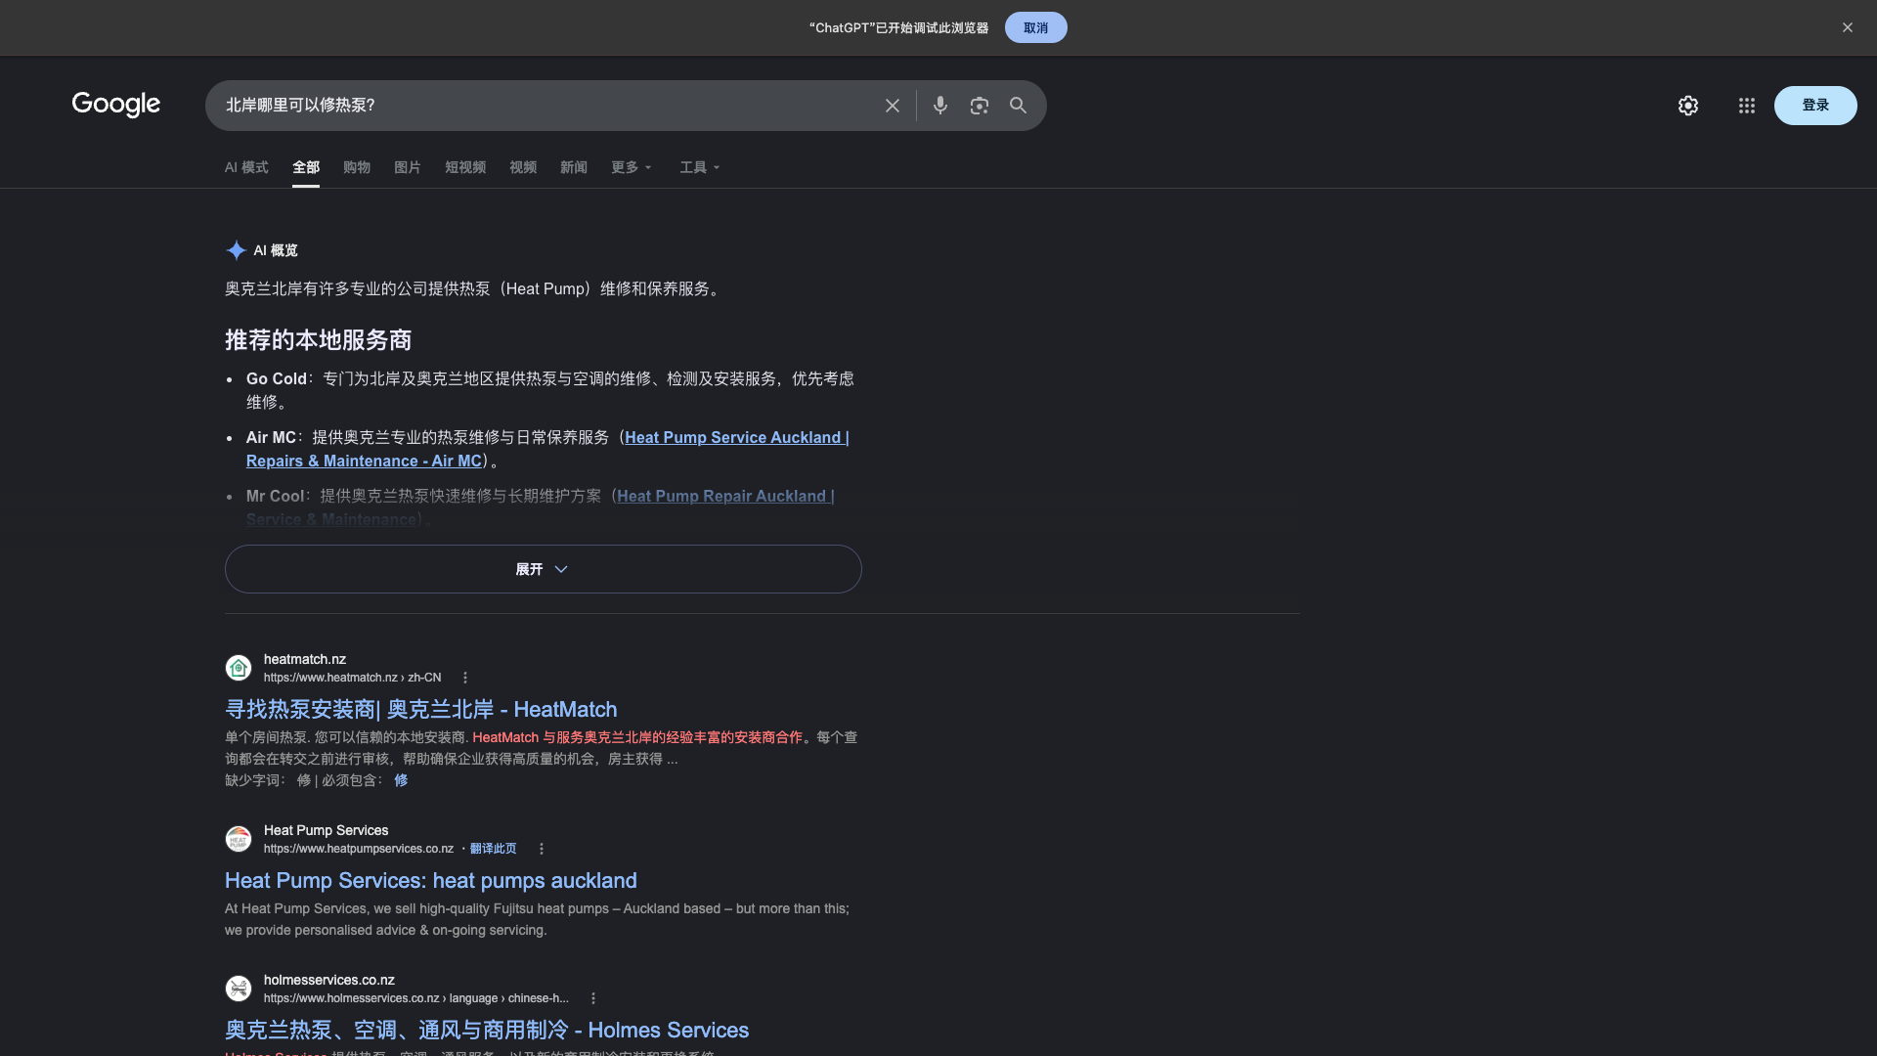Open the Google logo home link
The height and width of the screenshot is (1056, 1877).
coord(115,105)
